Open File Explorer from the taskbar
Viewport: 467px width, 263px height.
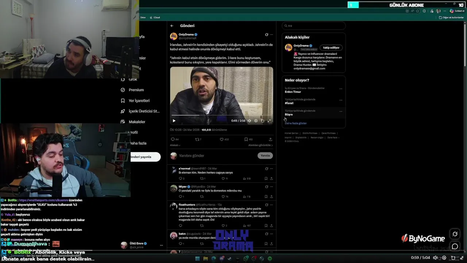(x=205, y=259)
